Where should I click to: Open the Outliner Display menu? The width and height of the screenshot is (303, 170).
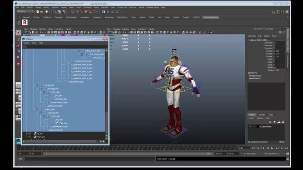(27, 43)
